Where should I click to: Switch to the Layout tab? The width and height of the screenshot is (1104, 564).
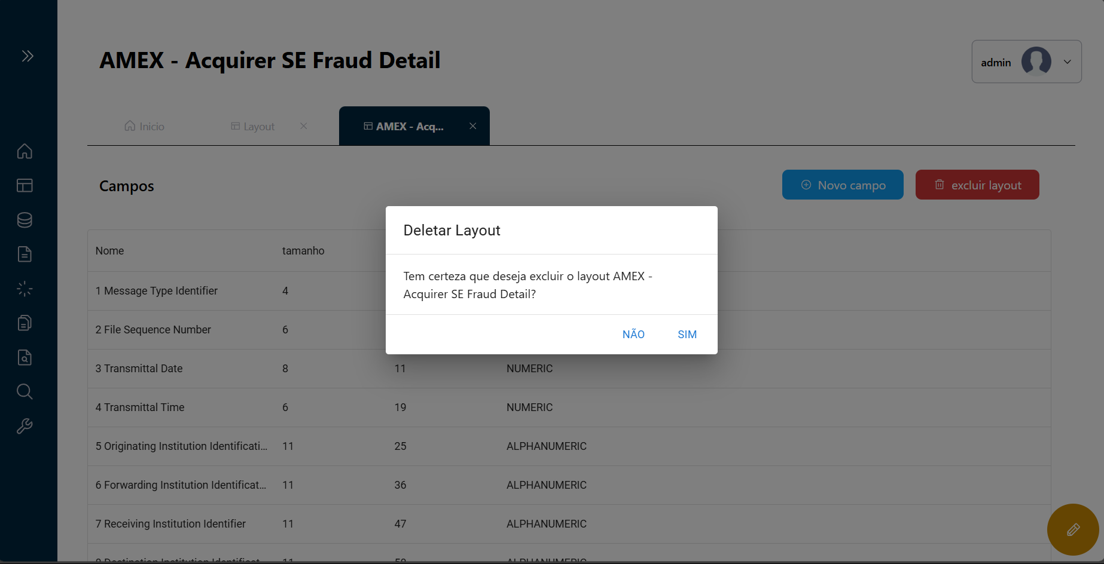tap(253, 127)
